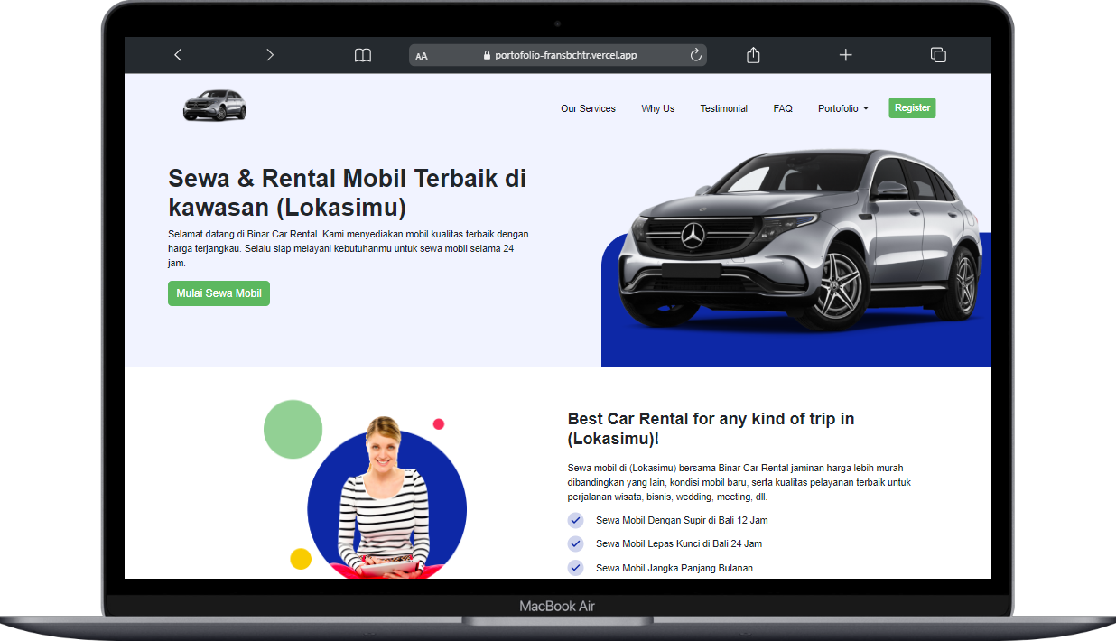
Task: Tap the AA reader view button
Action: (422, 56)
